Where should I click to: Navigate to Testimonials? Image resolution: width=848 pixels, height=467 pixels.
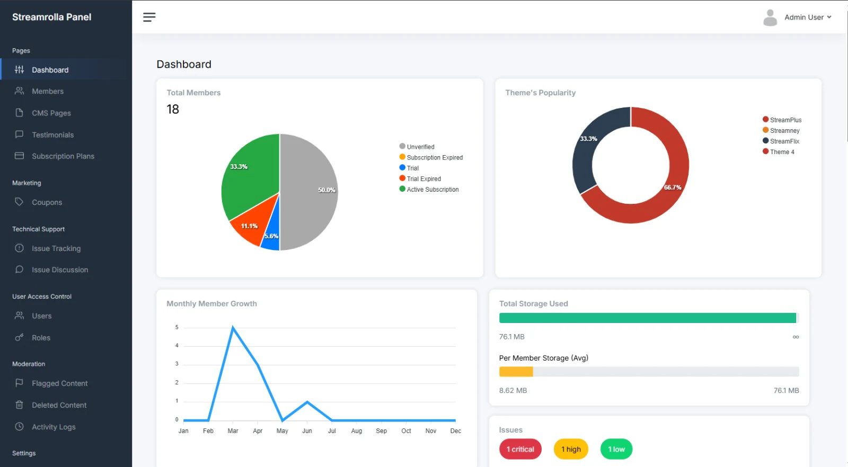coord(66,134)
